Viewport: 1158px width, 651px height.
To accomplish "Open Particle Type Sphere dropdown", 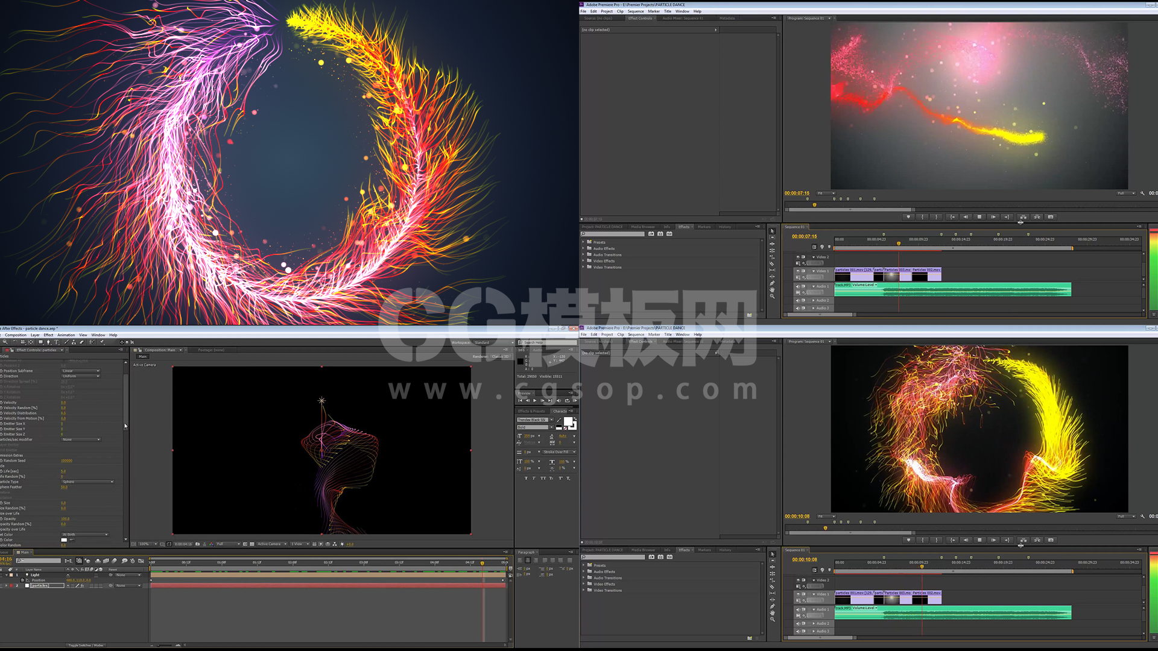I will point(87,482).
